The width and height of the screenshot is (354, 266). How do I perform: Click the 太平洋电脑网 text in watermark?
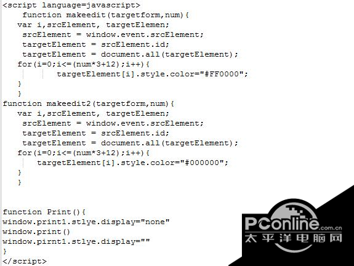click(294, 238)
